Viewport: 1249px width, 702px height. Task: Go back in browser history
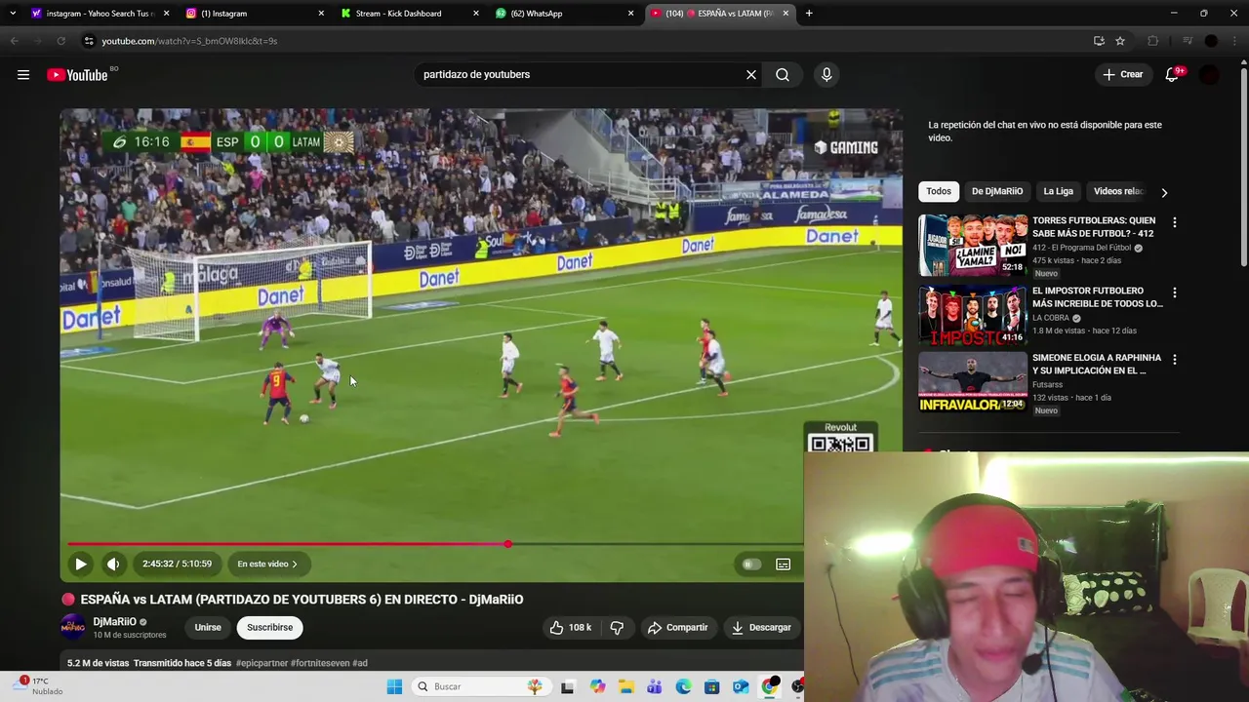14,41
